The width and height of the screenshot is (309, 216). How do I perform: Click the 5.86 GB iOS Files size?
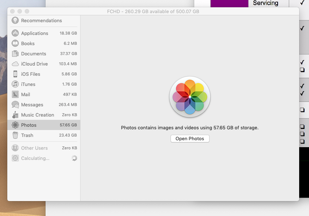pyautogui.click(x=69, y=74)
